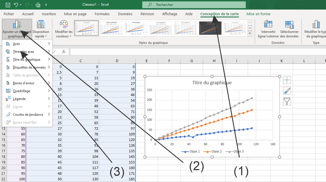Open the chart styles paintbrush button
This screenshot has height=182, width=326.
287,91
